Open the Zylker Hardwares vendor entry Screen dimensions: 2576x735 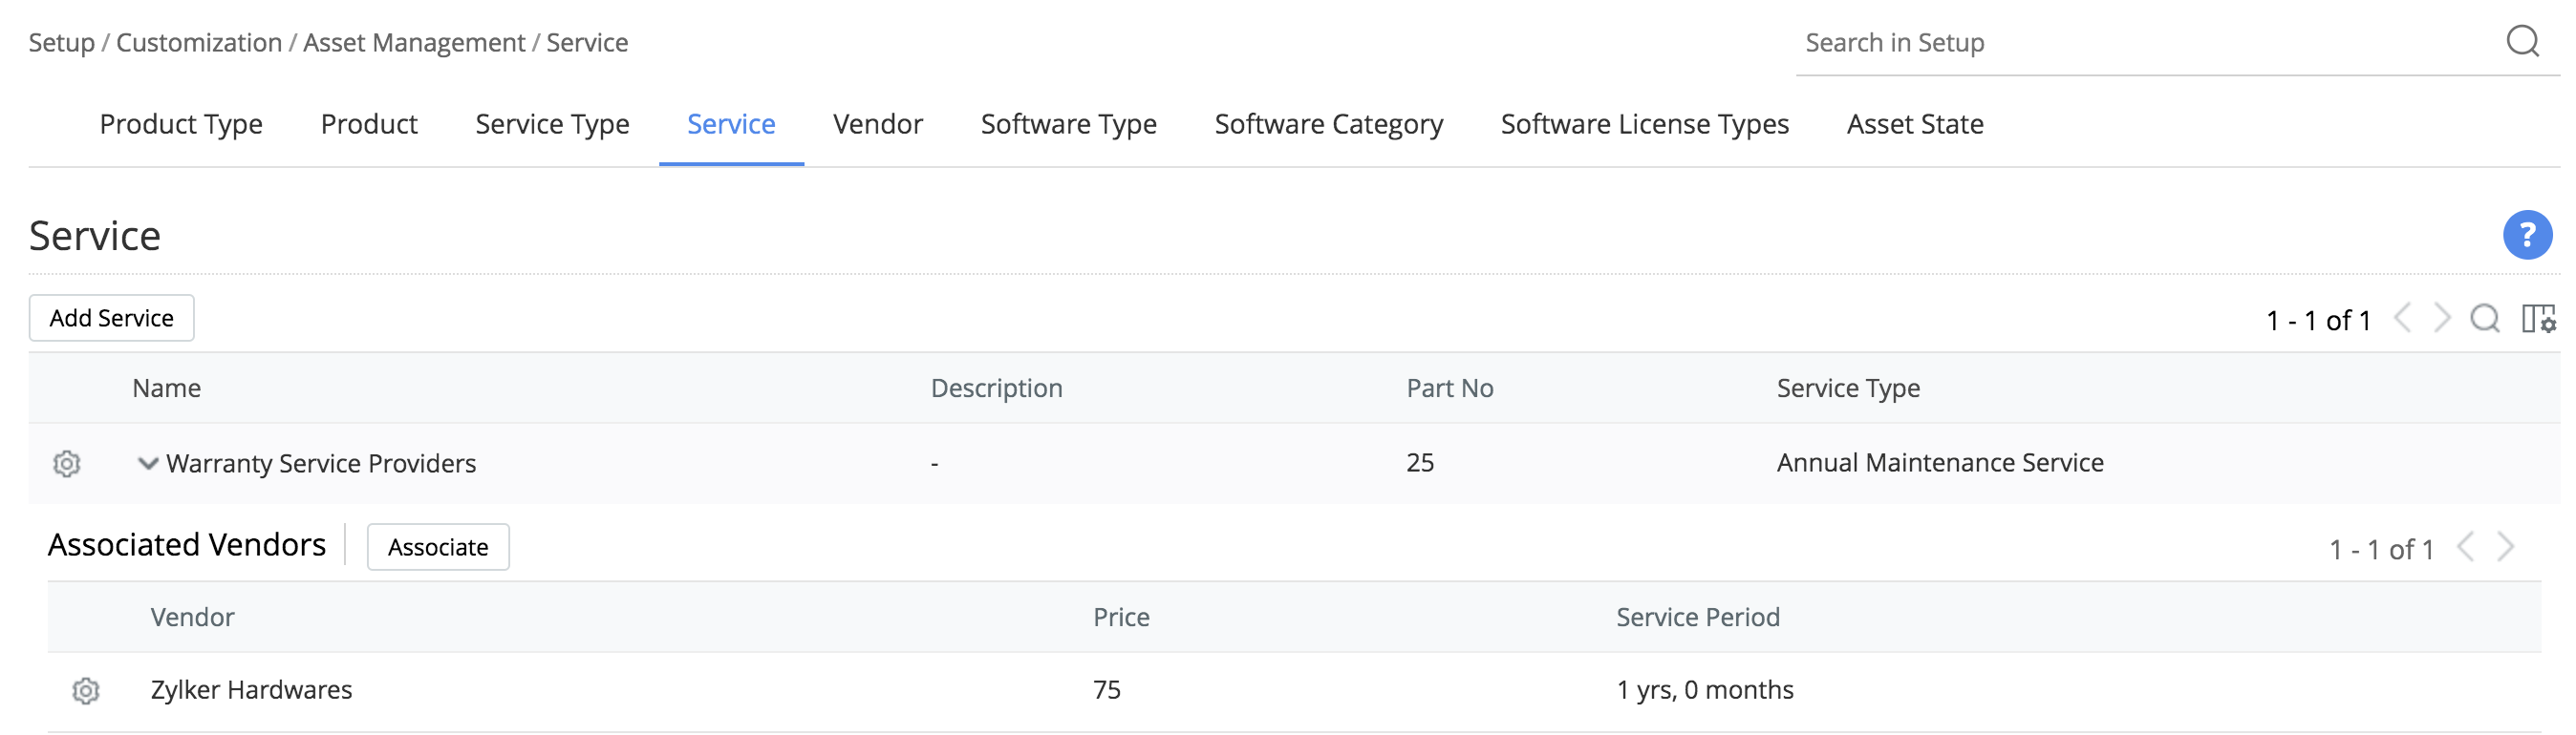coord(251,690)
